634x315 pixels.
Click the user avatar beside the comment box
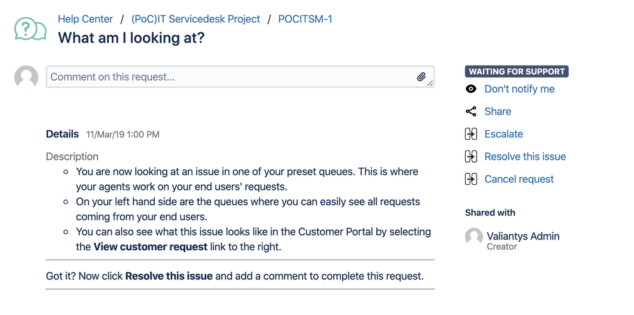coord(26,77)
